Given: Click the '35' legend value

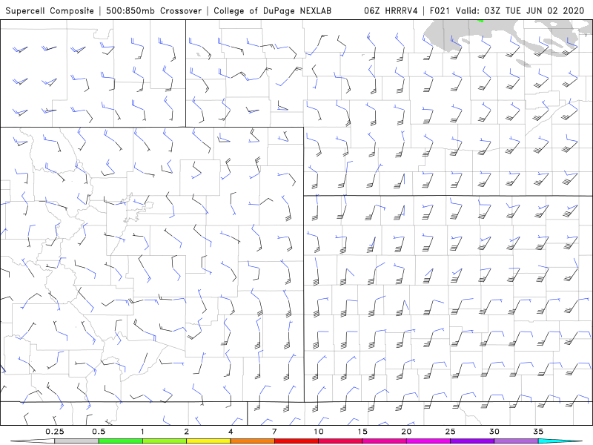Looking at the screenshot, I should coord(538,432).
